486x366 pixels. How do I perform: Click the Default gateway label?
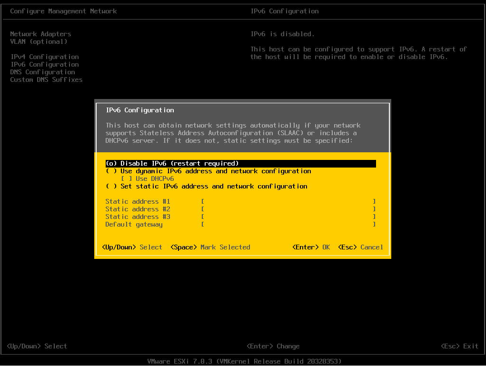click(134, 224)
